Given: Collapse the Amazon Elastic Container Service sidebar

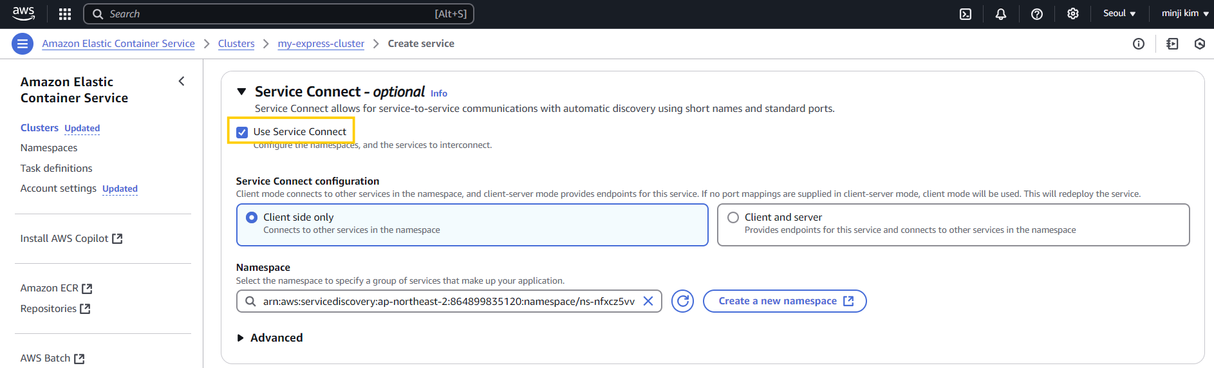Looking at the screenshot, I should [x=182, y=81].
